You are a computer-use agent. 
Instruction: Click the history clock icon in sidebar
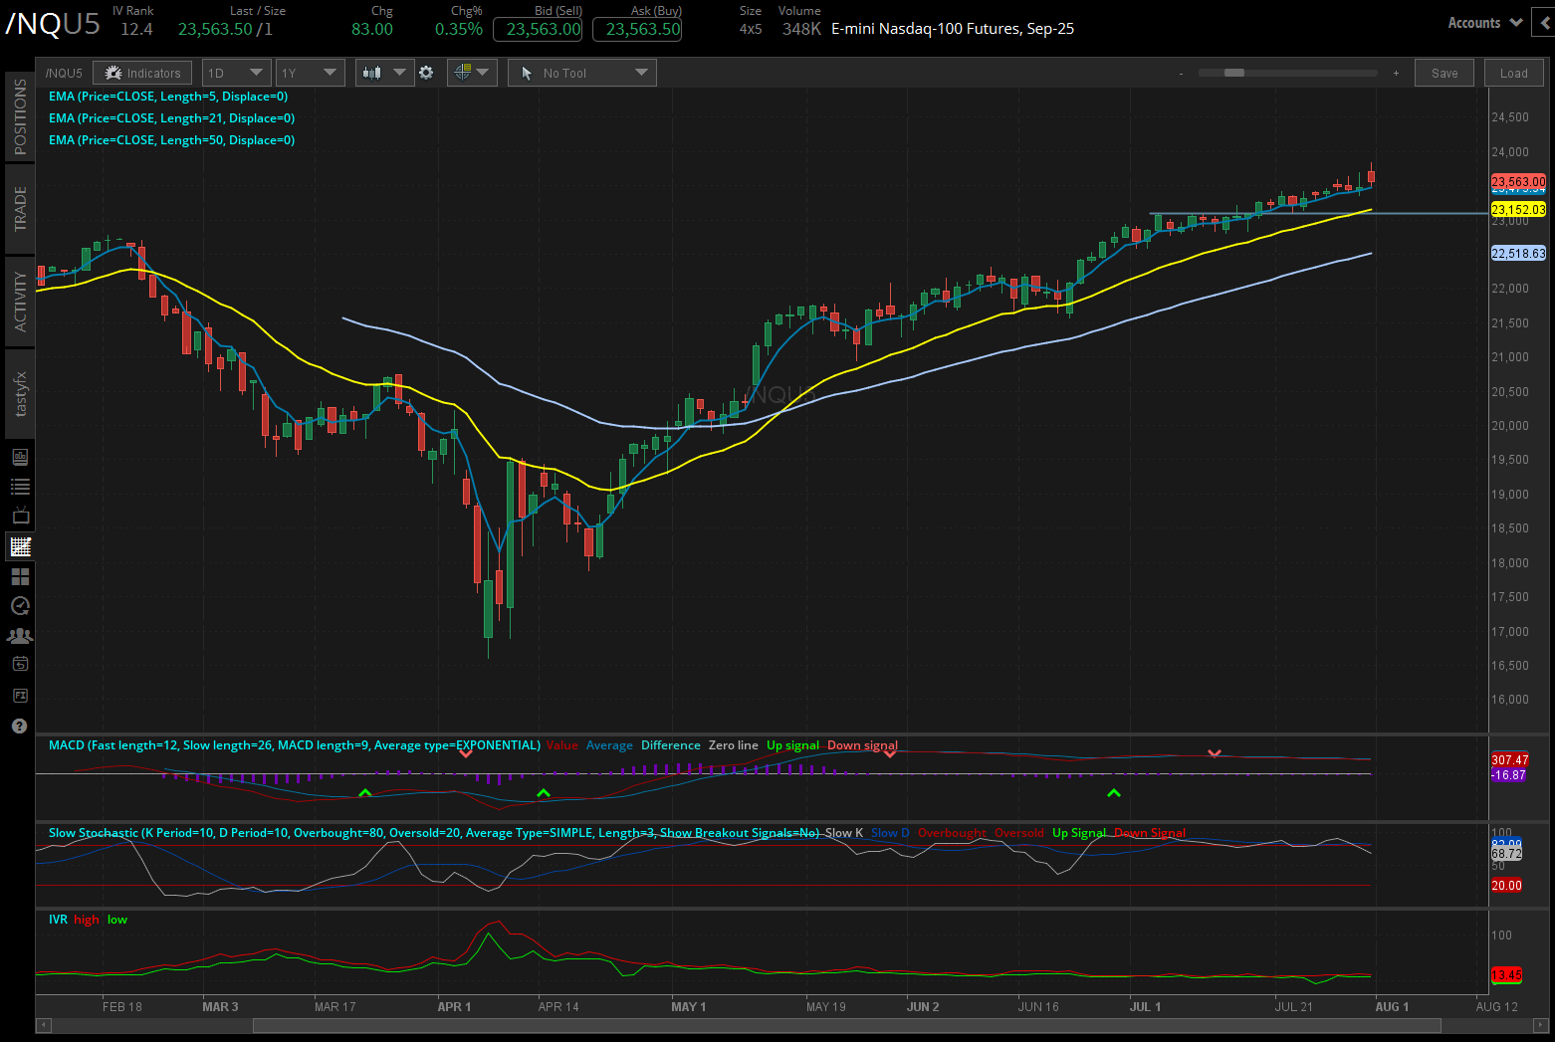[20, 605]
